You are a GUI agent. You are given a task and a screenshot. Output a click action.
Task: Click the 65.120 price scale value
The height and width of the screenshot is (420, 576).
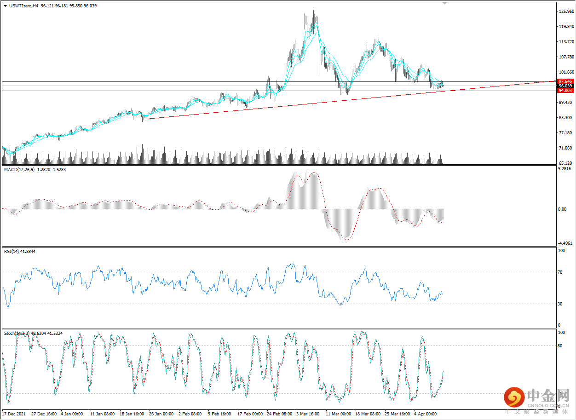pos(565,163)
